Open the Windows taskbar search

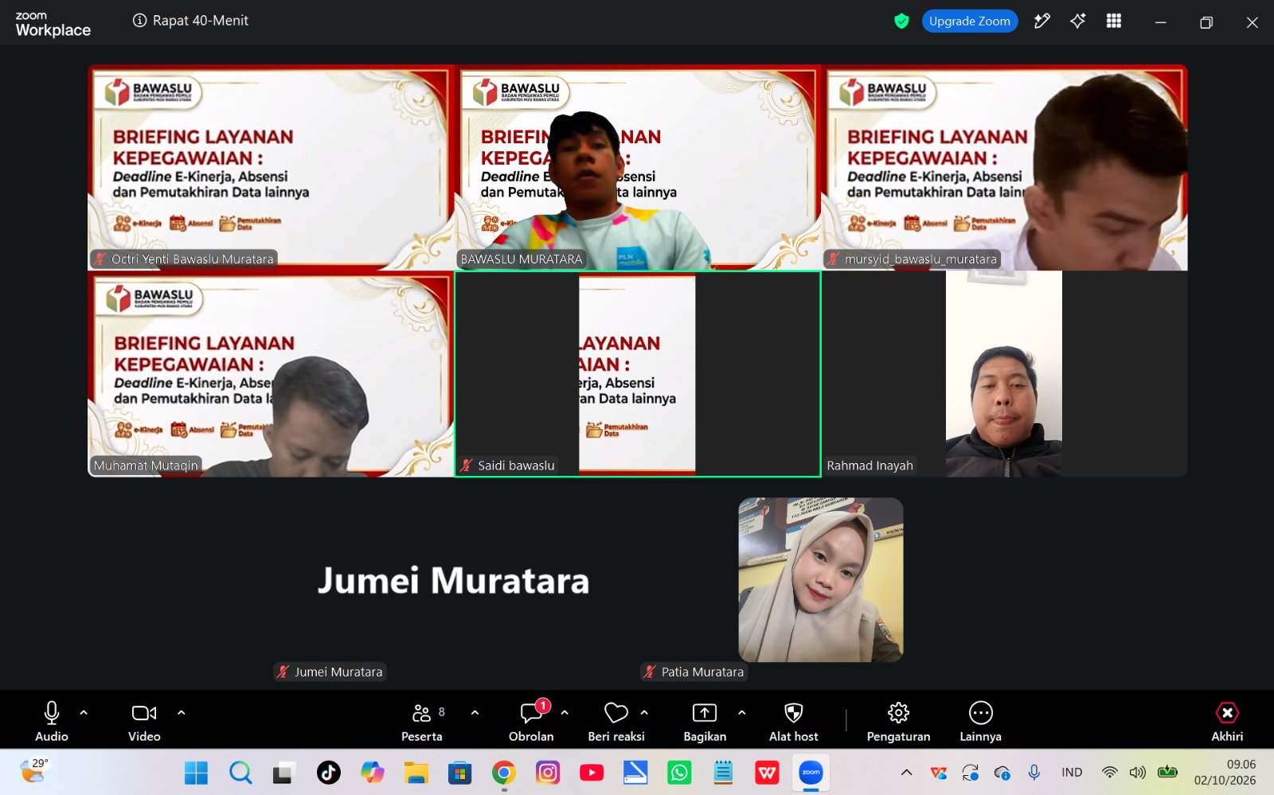click(240, 773)
